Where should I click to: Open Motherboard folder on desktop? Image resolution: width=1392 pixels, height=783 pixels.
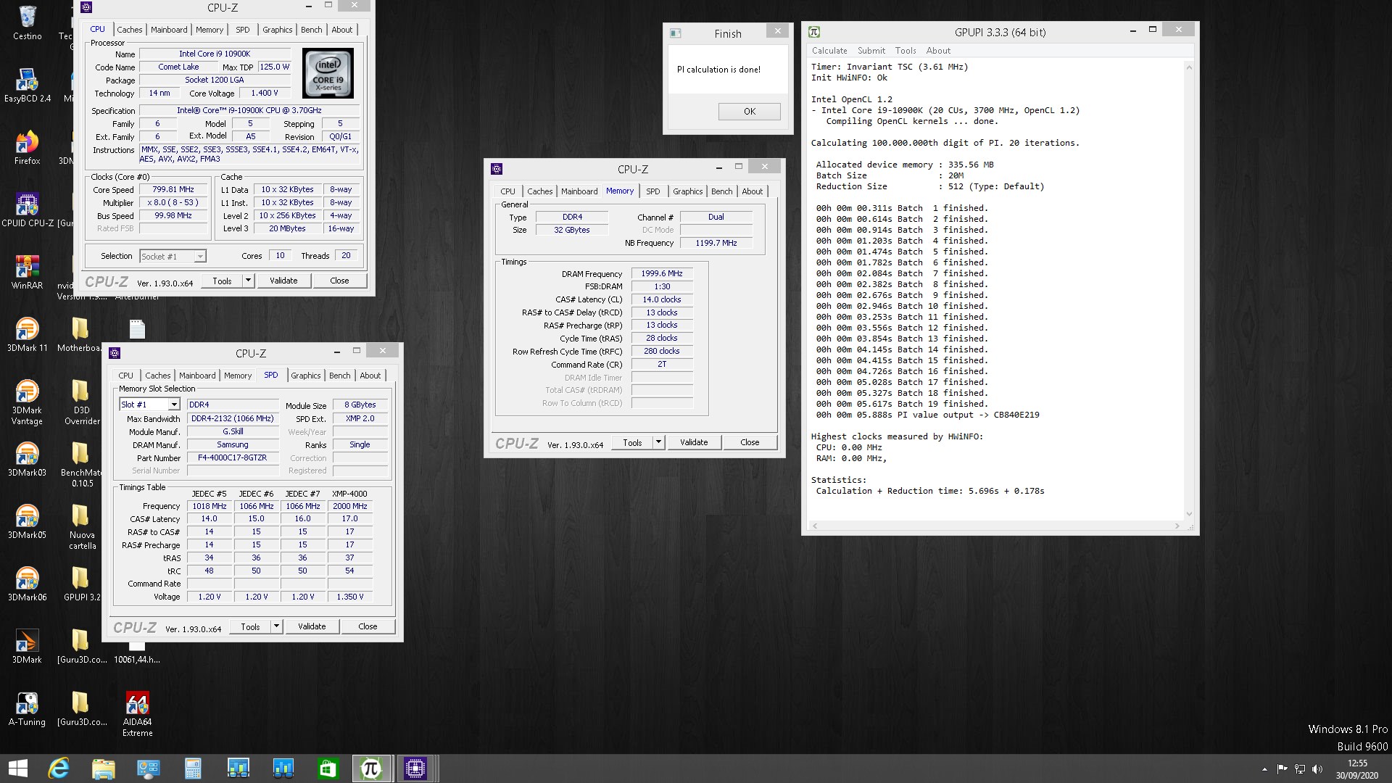point(80,334)
